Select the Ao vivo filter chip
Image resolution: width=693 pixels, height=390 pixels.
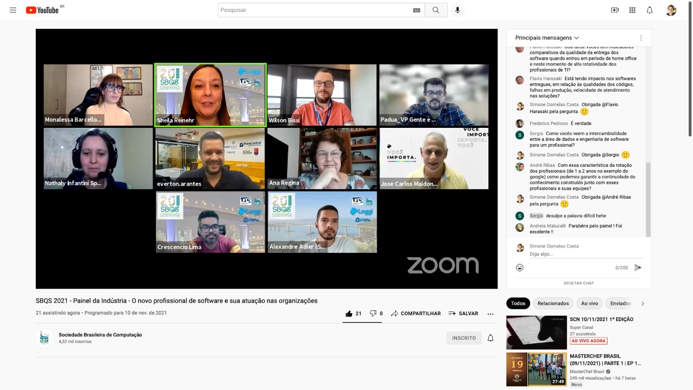point(590,303)
